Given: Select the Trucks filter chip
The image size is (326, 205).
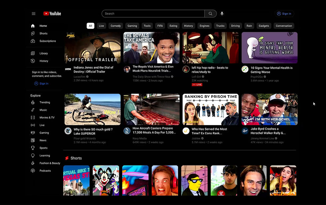Looking at the screenshot, I should pos(220,26).
